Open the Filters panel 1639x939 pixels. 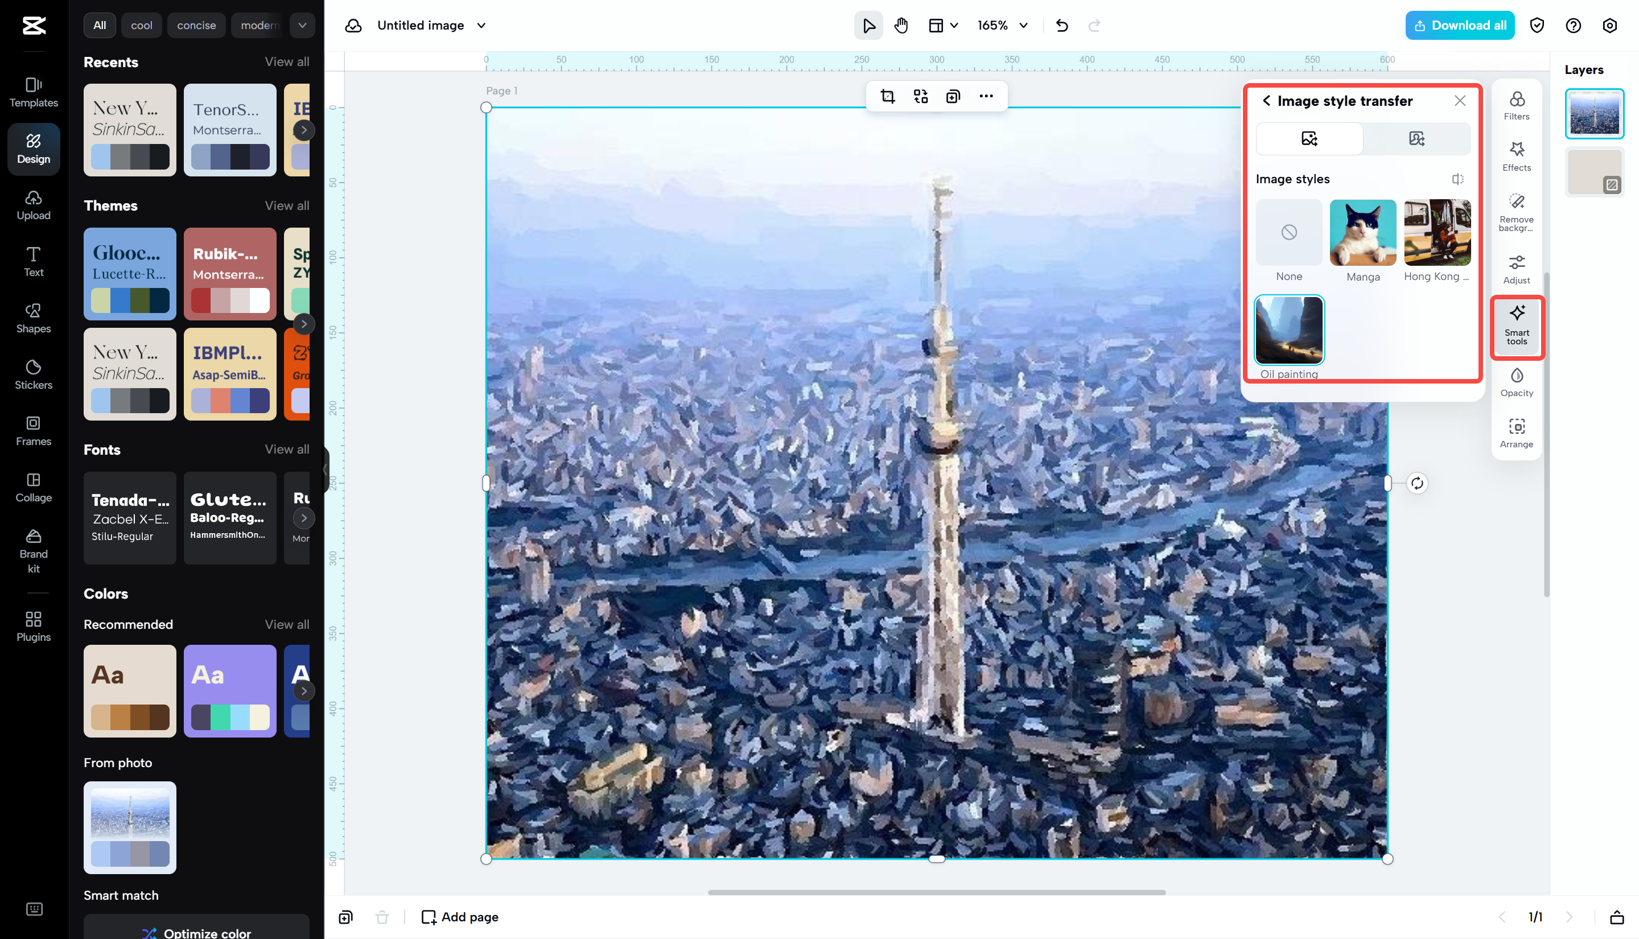(x=1517, y=104)
